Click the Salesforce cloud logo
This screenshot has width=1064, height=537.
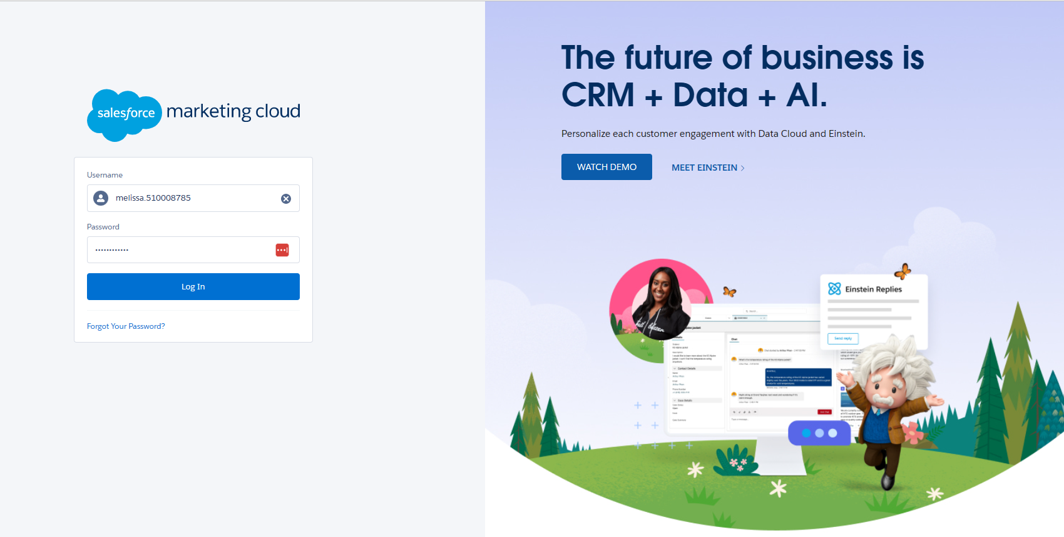coord(125,114)
